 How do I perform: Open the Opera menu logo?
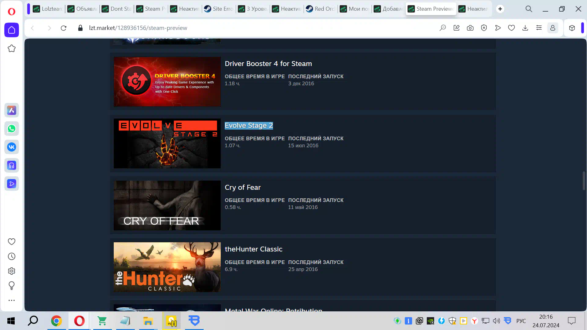(x=12, y=12)
